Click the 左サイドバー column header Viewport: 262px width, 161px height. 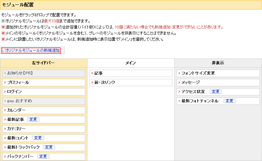[x=44, y=63]
